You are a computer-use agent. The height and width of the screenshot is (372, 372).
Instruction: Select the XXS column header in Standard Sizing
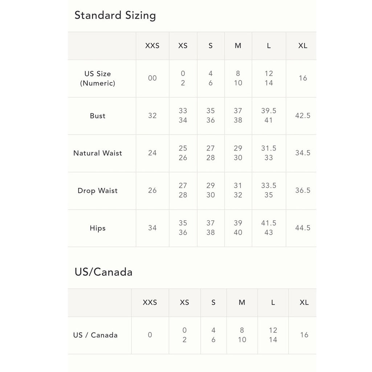[152, 45]
